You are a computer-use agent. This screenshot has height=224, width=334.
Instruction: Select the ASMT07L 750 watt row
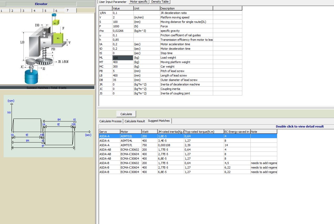coord(188,145)
